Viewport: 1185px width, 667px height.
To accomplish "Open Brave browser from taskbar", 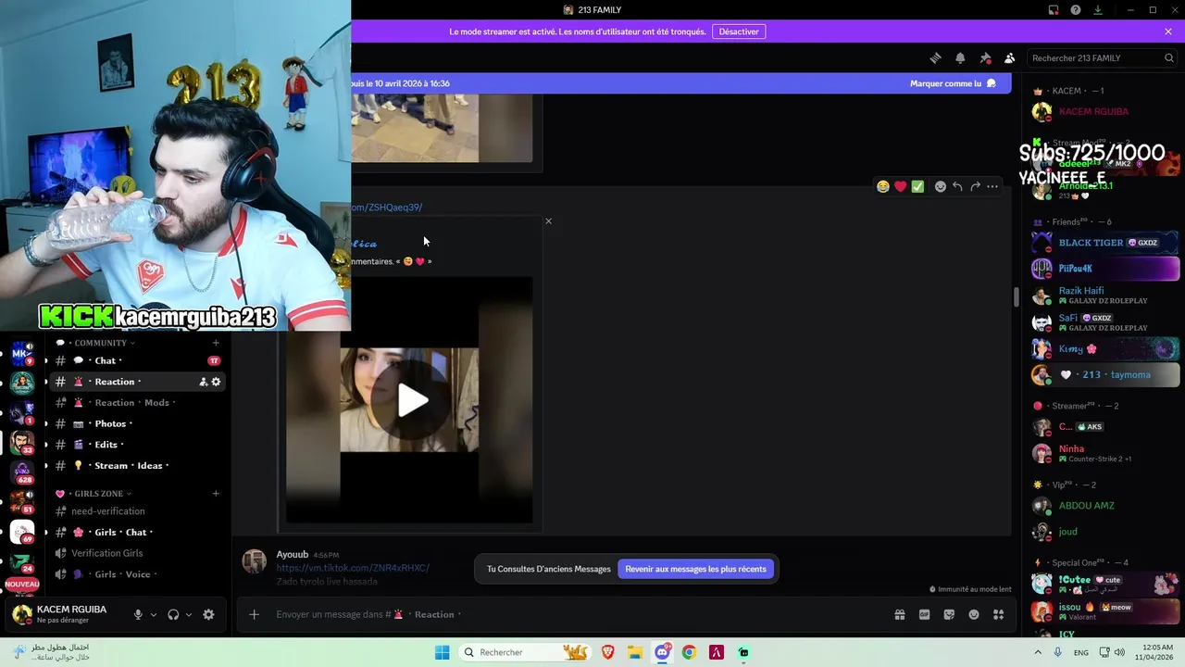I will click(x=607, y=652).
